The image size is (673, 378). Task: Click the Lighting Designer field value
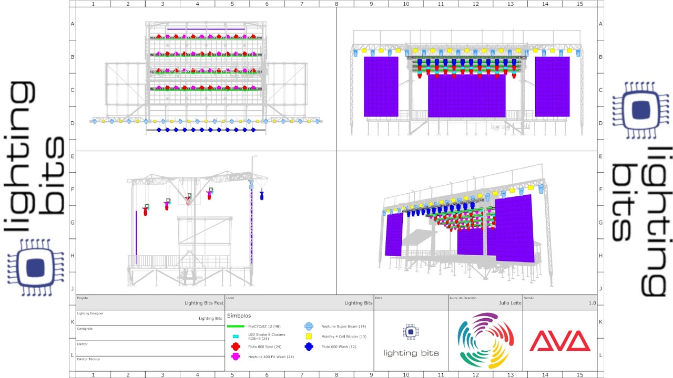pos(210,319)
